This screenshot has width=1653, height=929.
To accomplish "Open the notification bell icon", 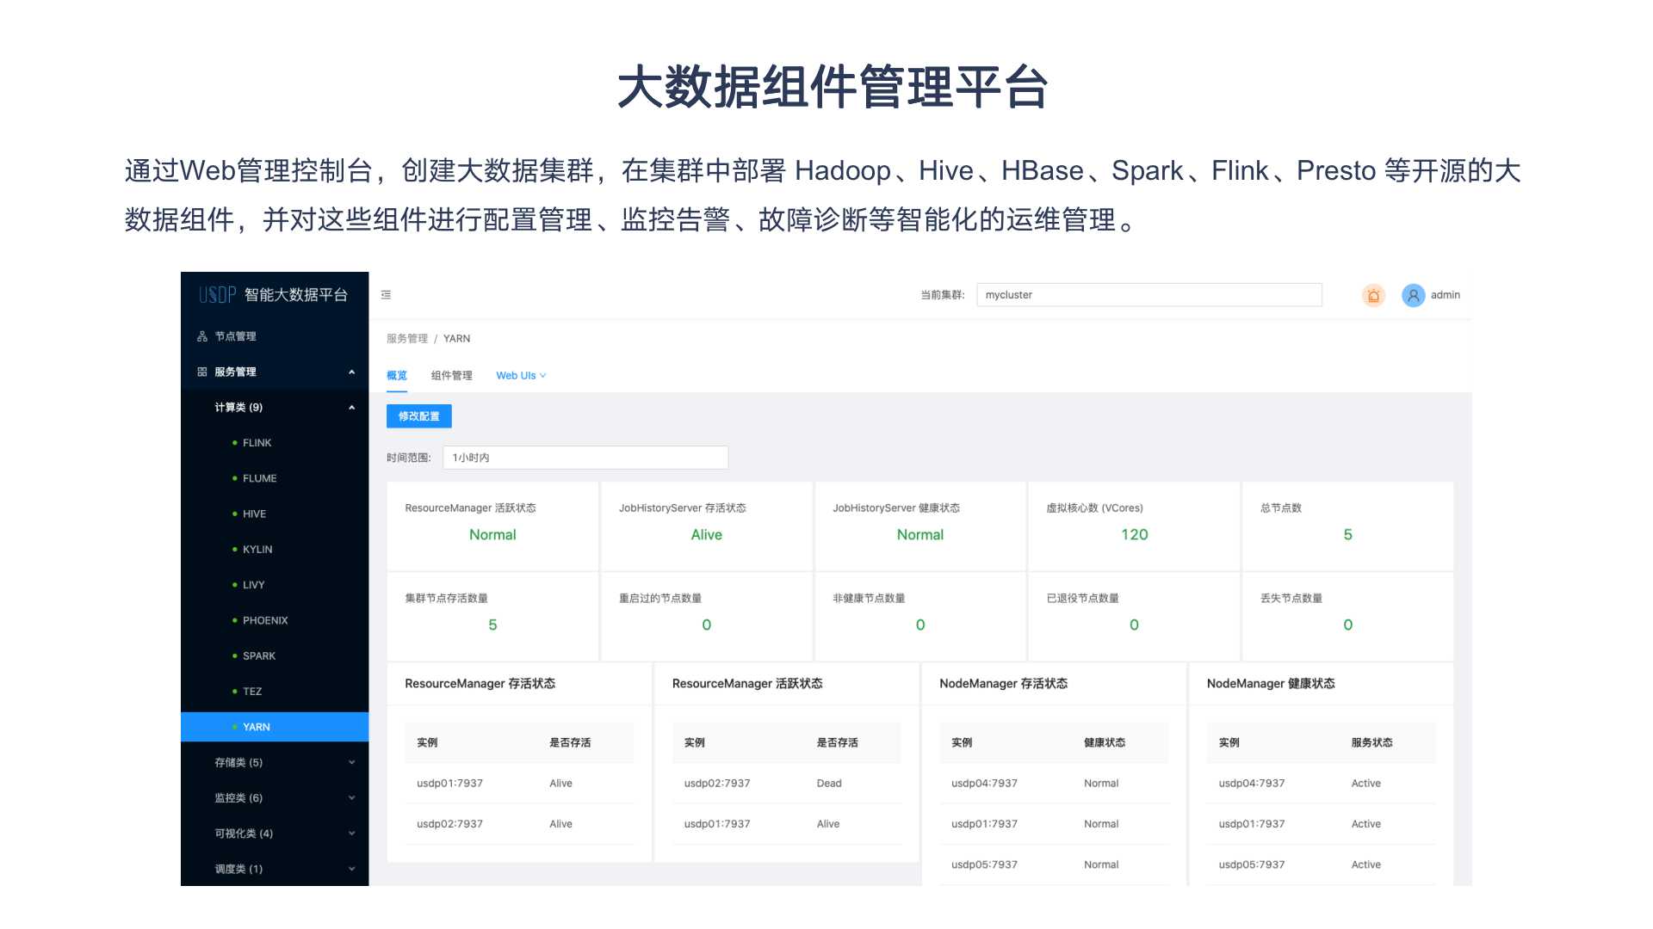I will (x=1374, y=295).
